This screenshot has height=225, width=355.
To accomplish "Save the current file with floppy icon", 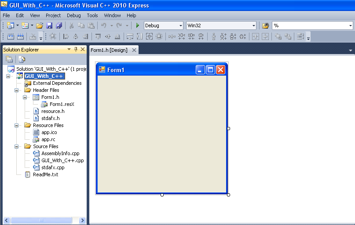I will point(49,25).
